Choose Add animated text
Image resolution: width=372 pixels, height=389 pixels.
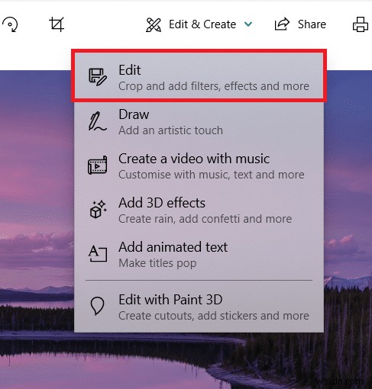[x=199, y=255]
